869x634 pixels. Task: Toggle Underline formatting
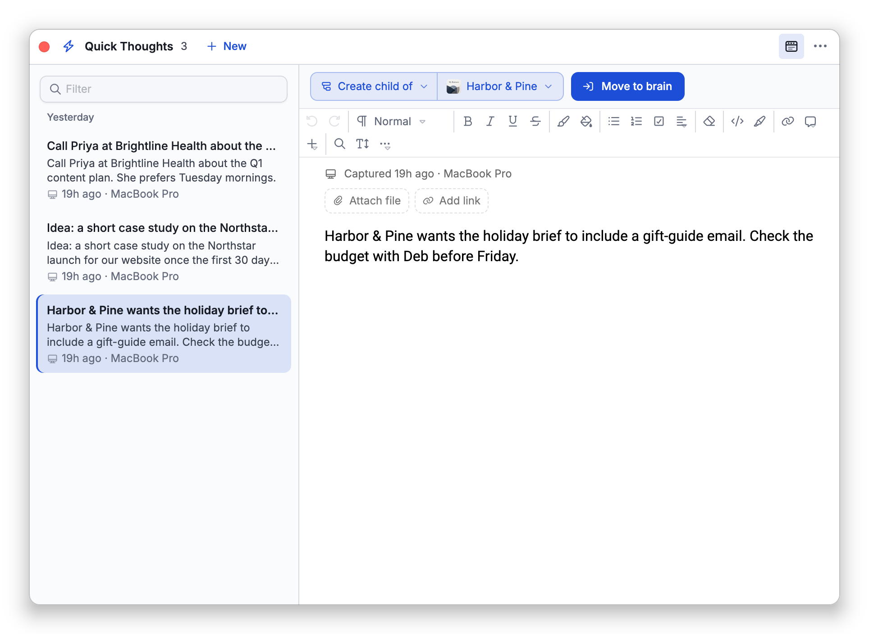click(512, 121)
